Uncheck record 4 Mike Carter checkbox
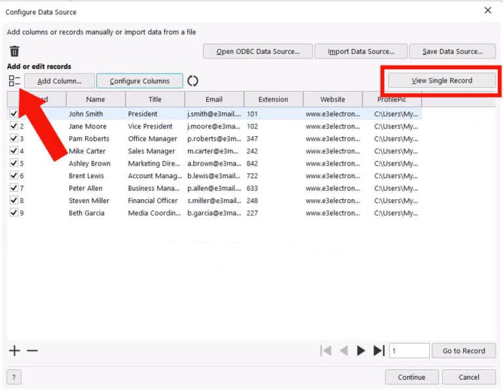This screenshot has height=391, width=503. 14,151
